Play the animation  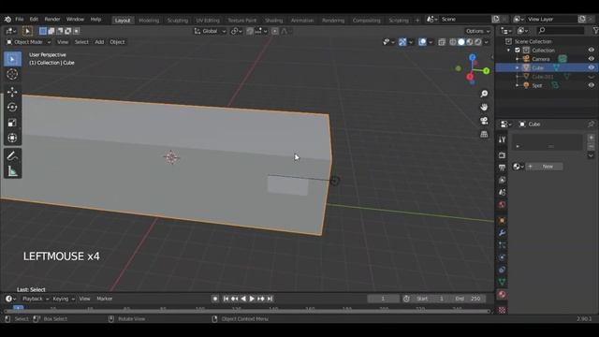pos(252,299)
